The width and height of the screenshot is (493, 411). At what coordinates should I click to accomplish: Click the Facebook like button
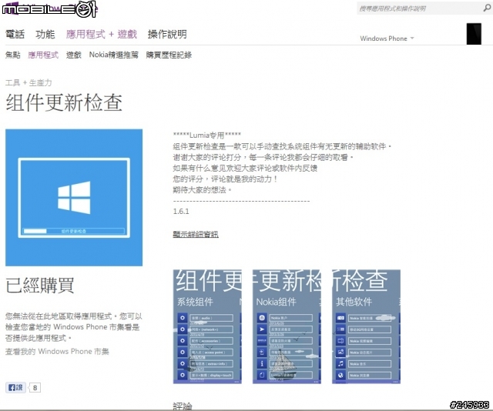(15, 388)
